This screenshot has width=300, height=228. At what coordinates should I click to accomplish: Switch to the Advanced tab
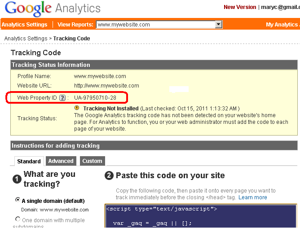click(61, 161)
